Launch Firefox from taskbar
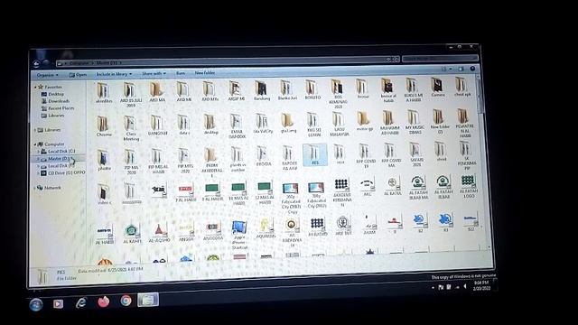The width and height of the screenshot is (578, 325). (x=104, y=302)
